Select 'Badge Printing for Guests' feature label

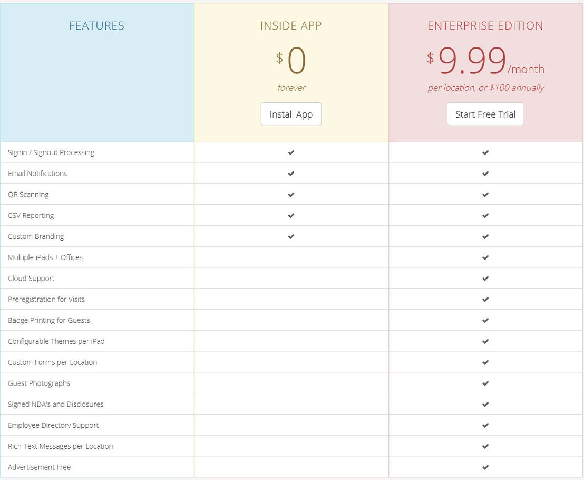tap(49, 320)
